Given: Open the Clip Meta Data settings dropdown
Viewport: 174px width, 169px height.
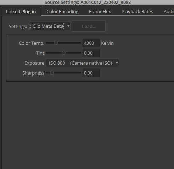Looking at the screenshot, I should (50, 26).
